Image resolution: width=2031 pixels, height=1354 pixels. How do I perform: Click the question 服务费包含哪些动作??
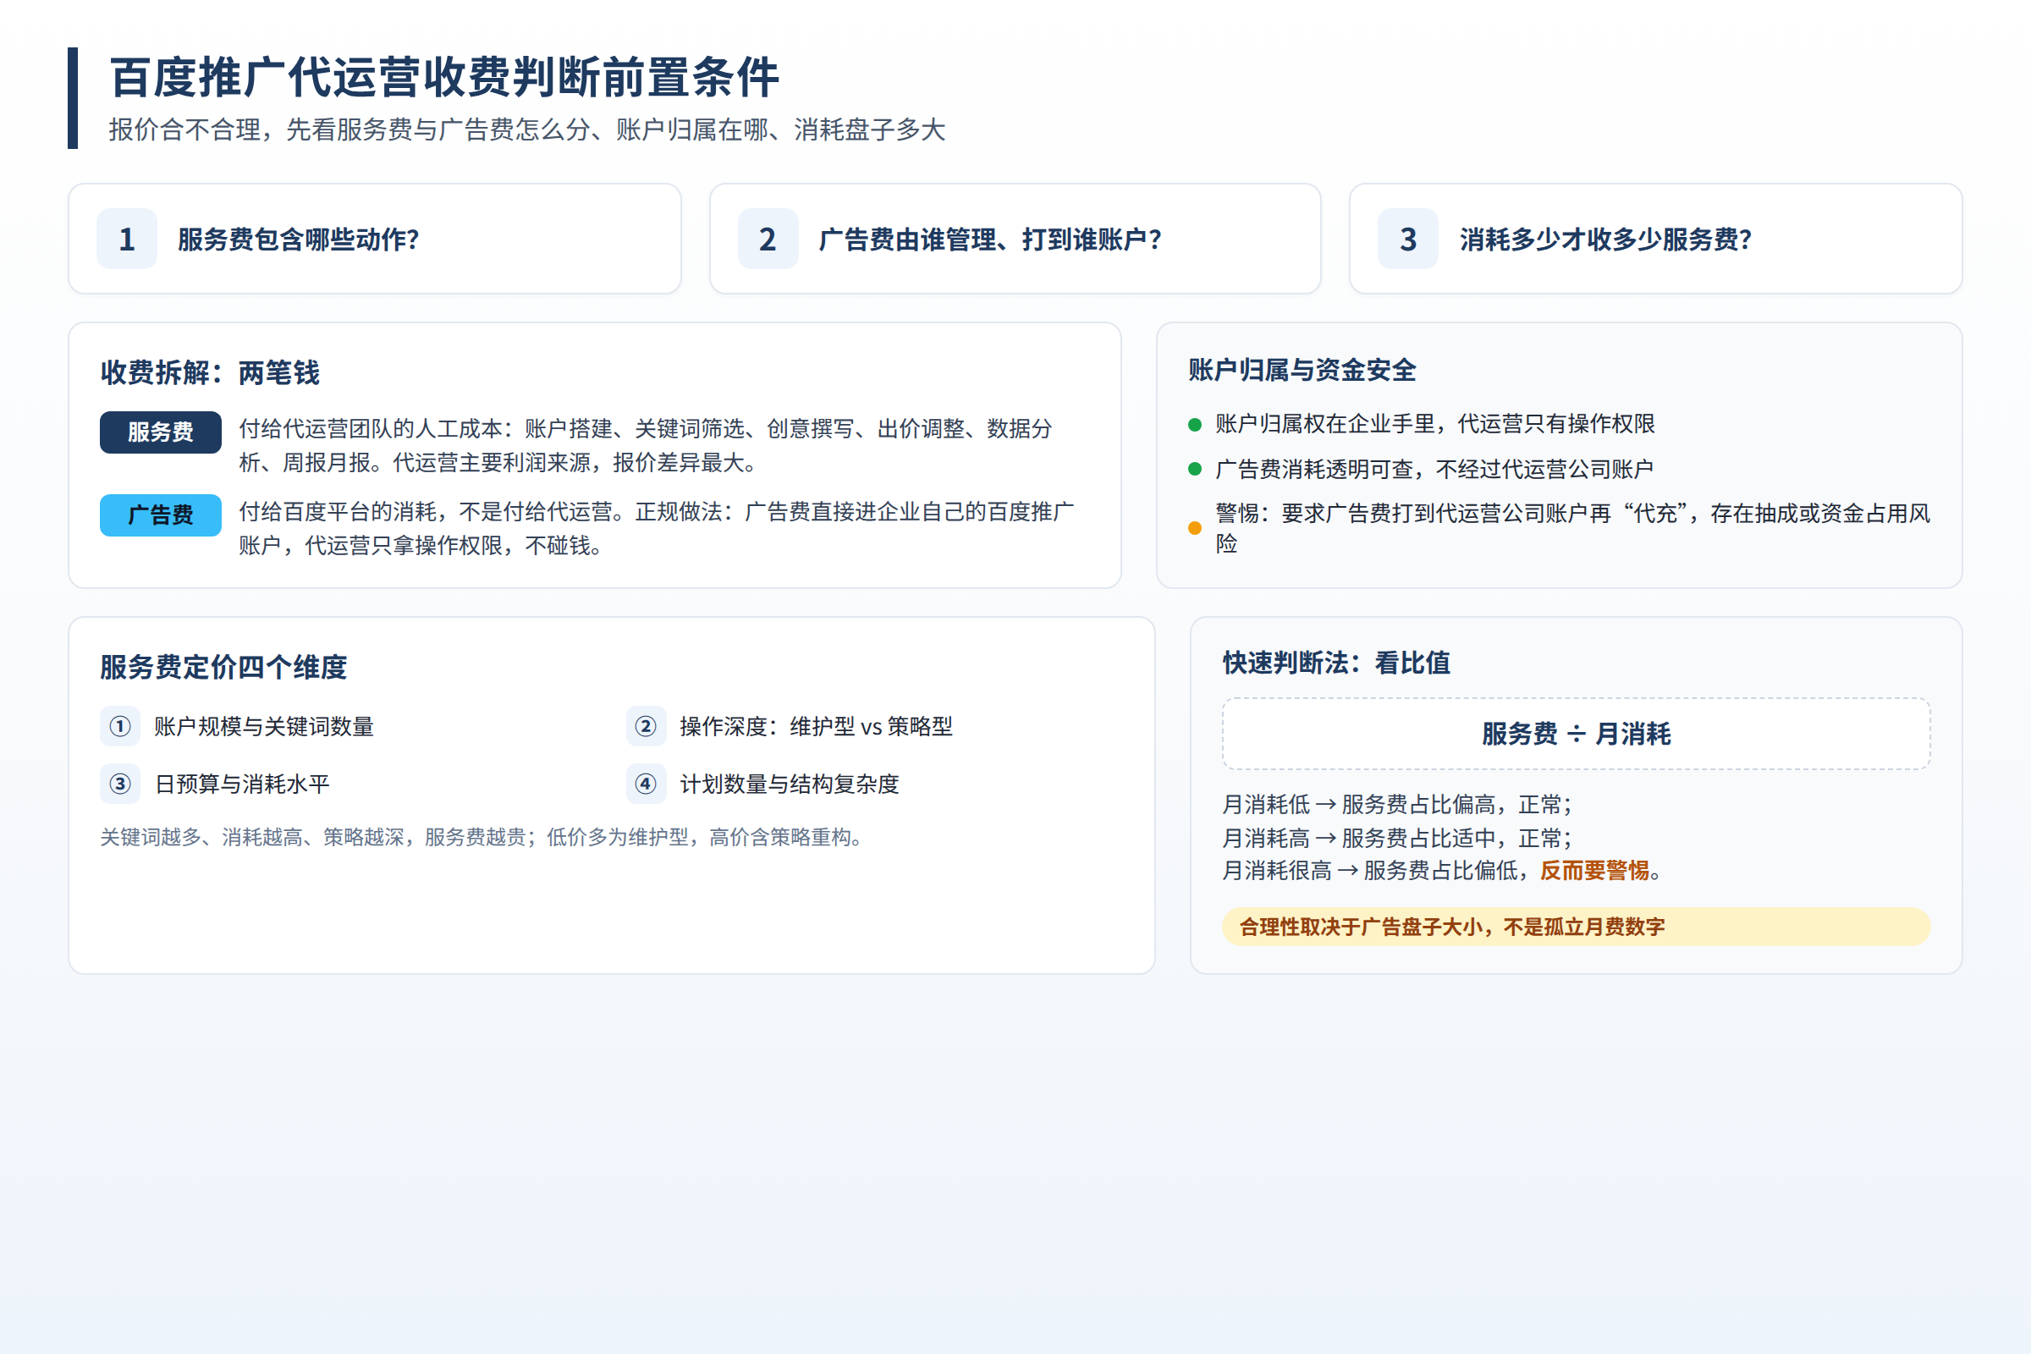[x=299, y=239]
